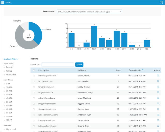Click the Available Filters heading link

(10, 59)
